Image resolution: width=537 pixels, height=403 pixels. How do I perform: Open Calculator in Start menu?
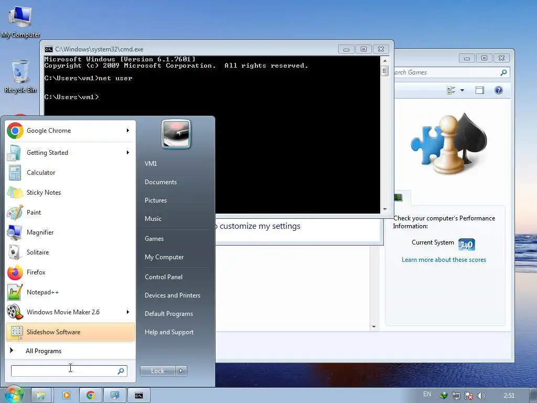(70, 172)
